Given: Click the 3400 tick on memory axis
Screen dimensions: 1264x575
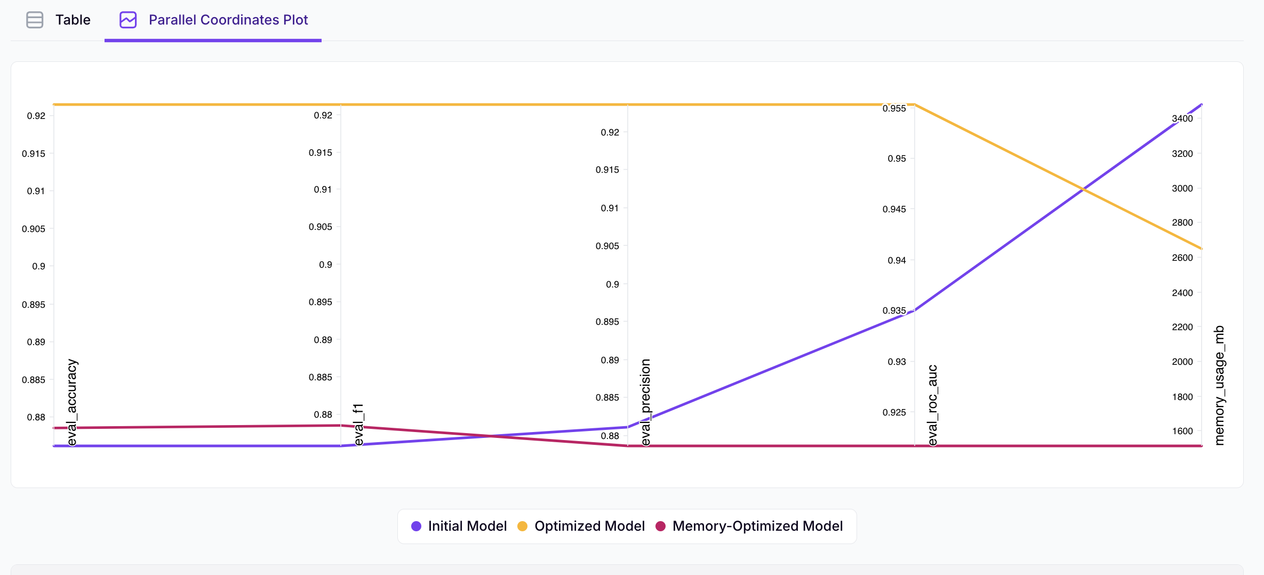Looking at the screenshot, I should point(1182,119).
